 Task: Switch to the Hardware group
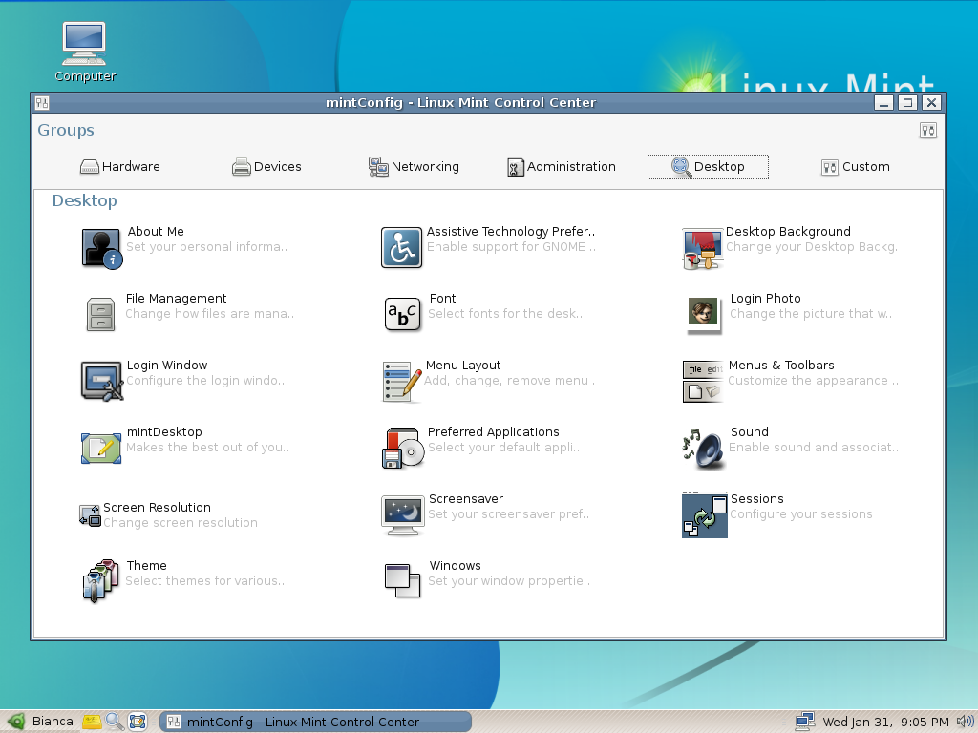pos(120,167)
